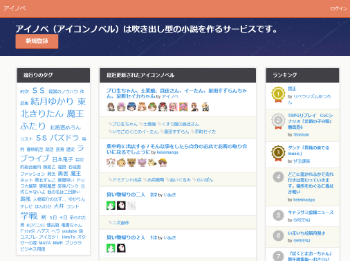The height and width of the screenshot is (261, 350).
Task: Click the blonde figure avatar in first novel
Action: pos(205,107)
